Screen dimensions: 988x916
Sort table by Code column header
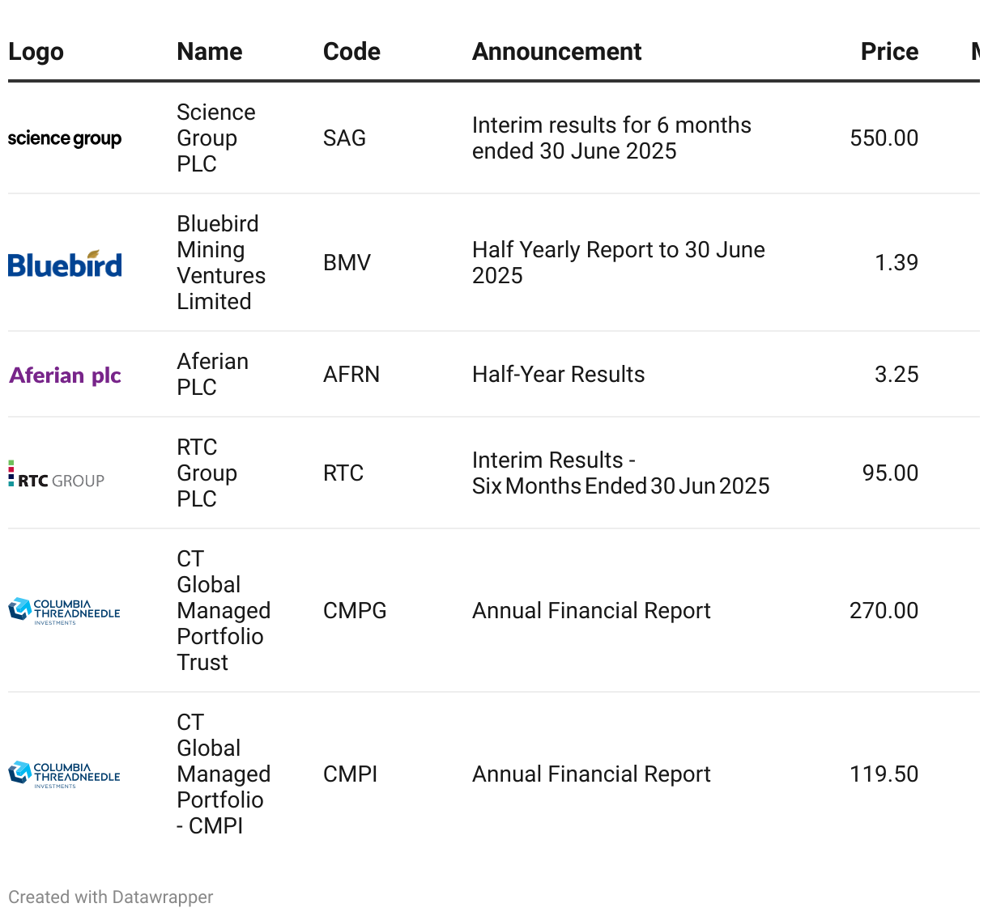[x=351, y=52]
